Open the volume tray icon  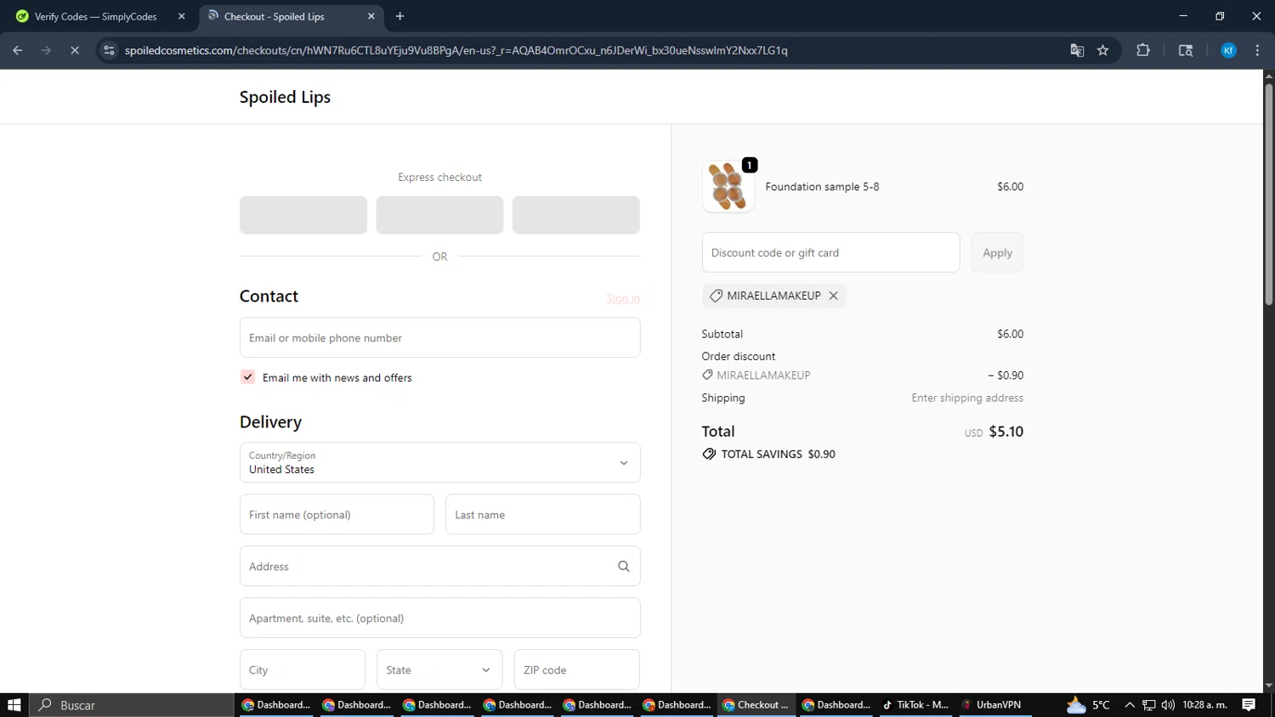click(1168, 705)
